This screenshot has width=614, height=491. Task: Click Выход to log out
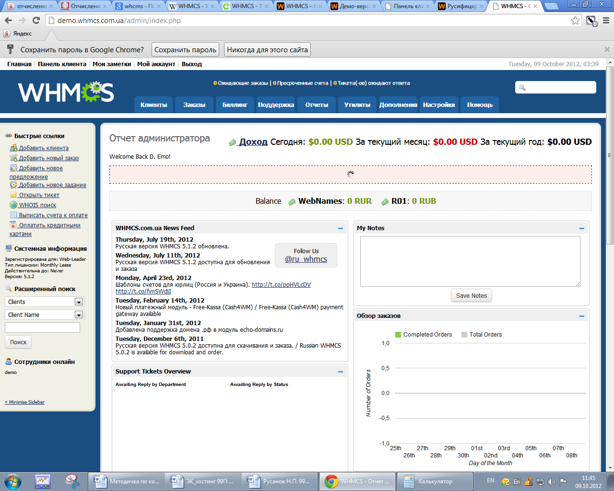[x=192, y=64]
